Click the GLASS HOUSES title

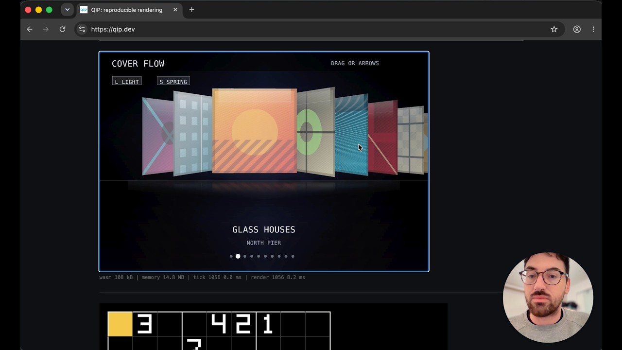[x=264, y=229]
